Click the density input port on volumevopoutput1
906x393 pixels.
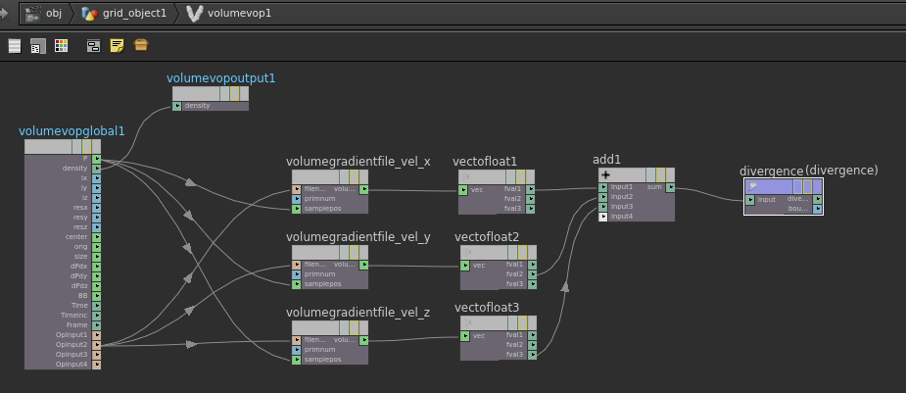(177, 107)
